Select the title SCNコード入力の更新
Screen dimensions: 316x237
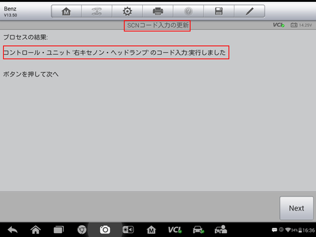coord(158,26)
